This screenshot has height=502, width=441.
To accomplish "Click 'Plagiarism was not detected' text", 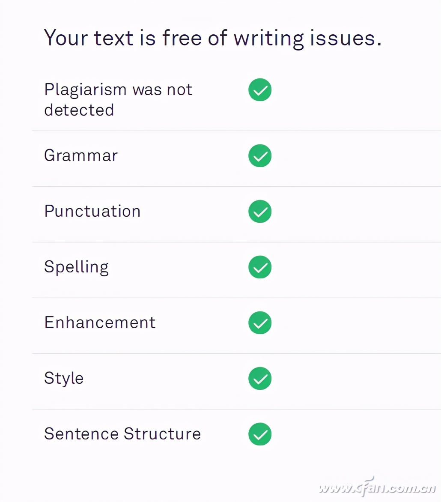I will (x=118, y=99).
